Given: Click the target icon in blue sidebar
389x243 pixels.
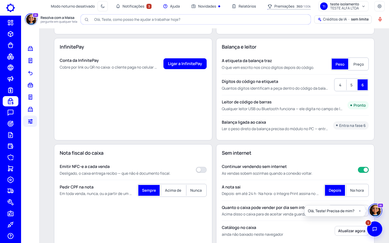Looking at the screenshot, I should [11, 124].
